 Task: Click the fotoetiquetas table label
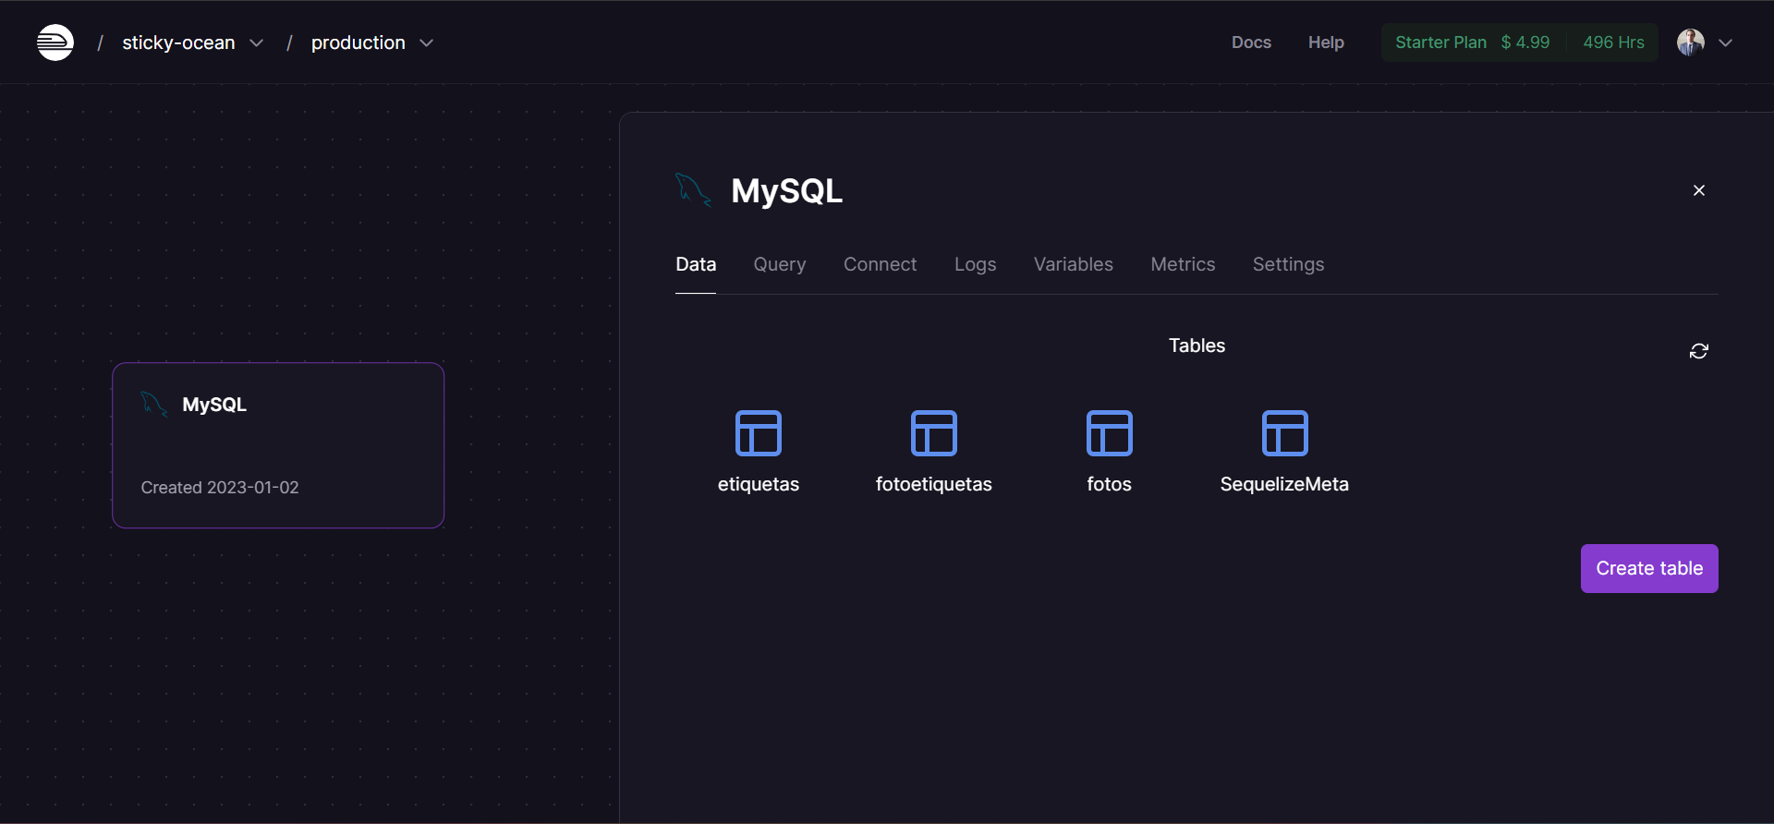pos(934,484)
